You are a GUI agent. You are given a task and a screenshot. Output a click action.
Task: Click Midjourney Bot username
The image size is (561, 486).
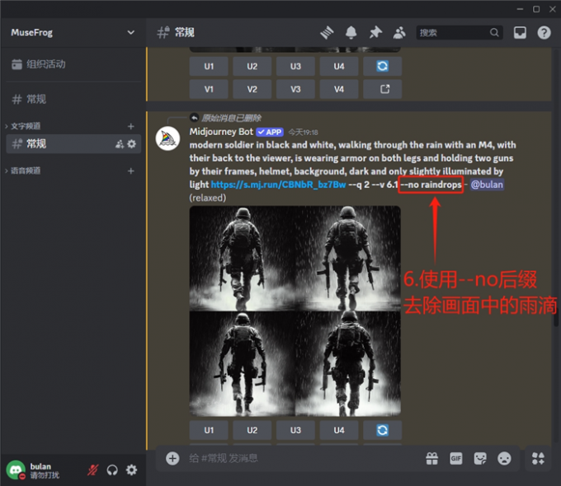point(221,132)
